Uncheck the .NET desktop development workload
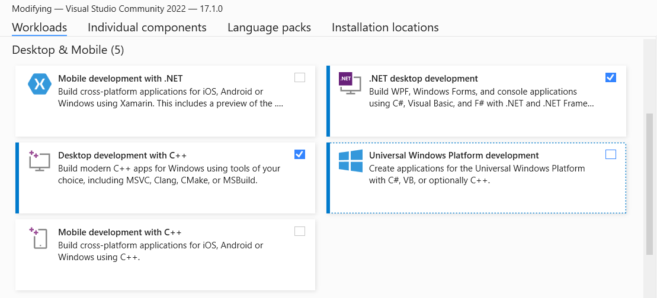Screen dimensions: 657x298 (611, 77)
